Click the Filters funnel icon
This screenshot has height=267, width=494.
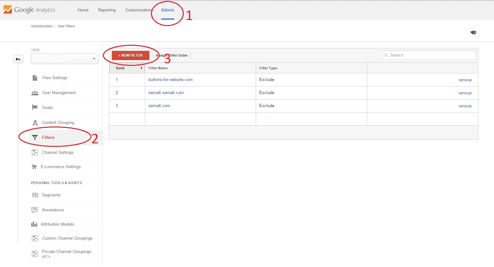click(35, 138)
